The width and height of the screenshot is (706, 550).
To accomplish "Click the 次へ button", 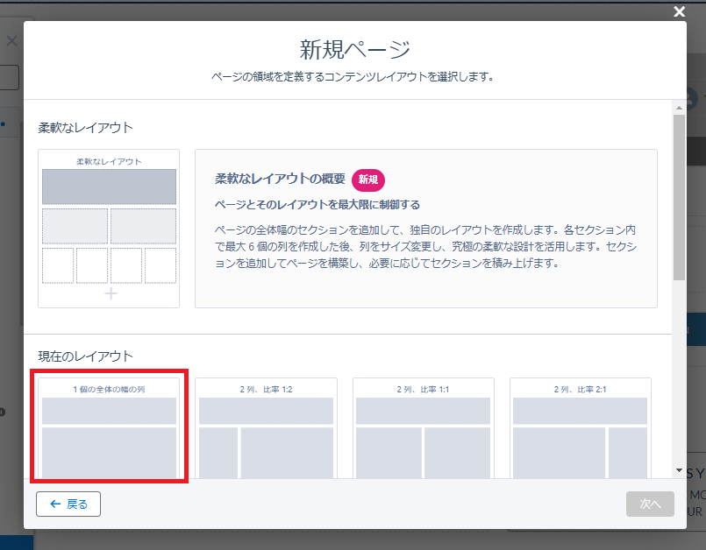I will (649, 504).
